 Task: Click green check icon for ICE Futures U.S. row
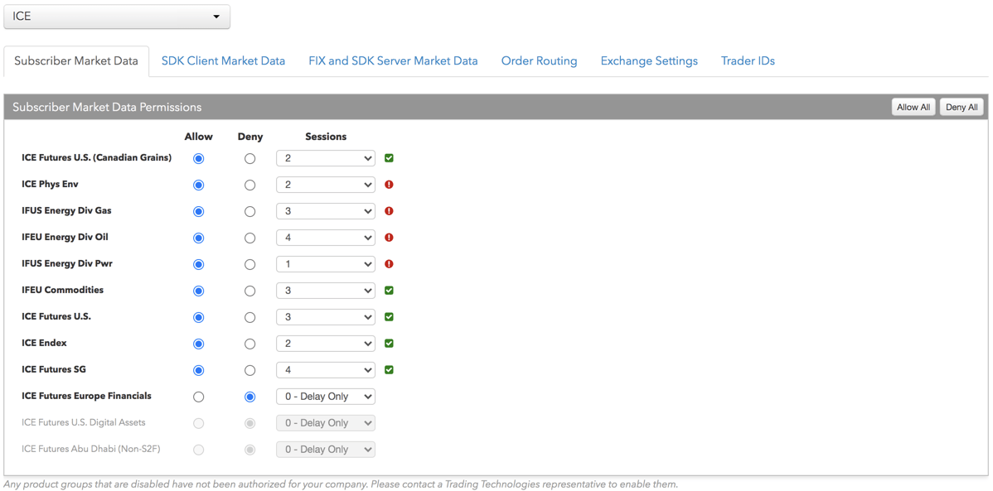click(x=389, y=316)
